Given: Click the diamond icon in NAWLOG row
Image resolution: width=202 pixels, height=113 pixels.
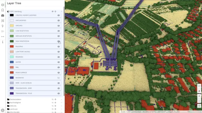Looking at the screenshot, I should click(56, 106).
